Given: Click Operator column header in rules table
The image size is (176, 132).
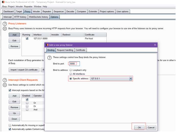Looking at the screenshot, I should pyautogui.click(x=38, y=96).
